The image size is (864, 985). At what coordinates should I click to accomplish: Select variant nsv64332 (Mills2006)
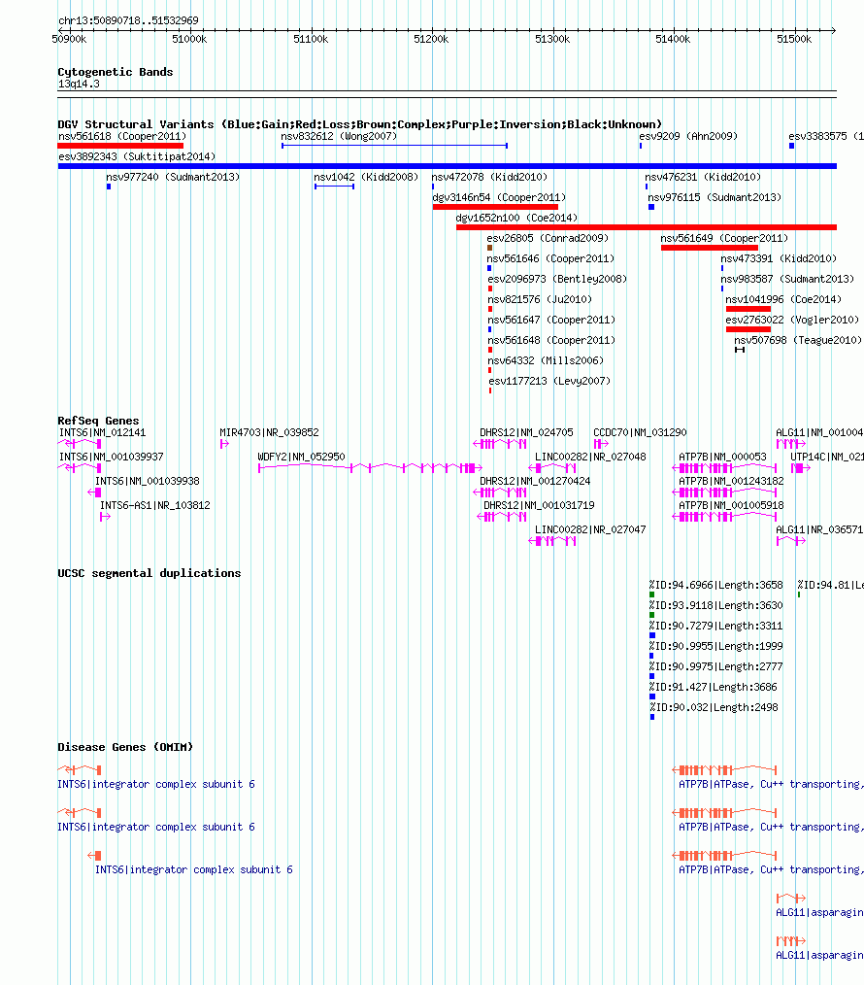coord(546,360)
